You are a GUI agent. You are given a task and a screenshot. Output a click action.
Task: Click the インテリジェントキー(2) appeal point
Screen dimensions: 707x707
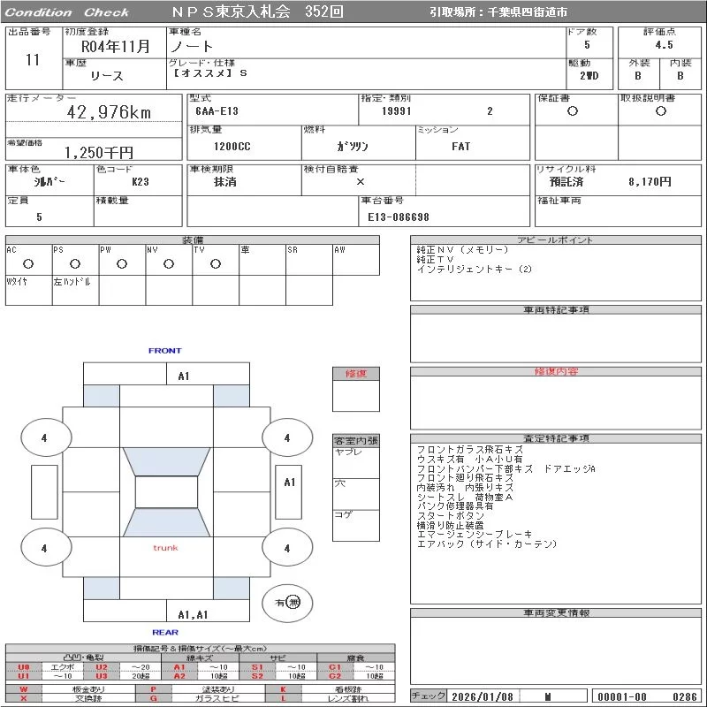click(x=475, y=270)
